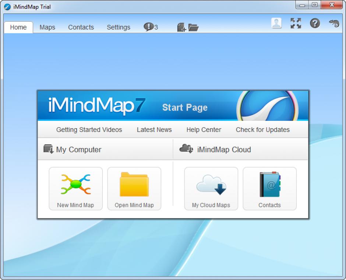
Task: Click the Start Page title text
Action: (x=185, y=108)
